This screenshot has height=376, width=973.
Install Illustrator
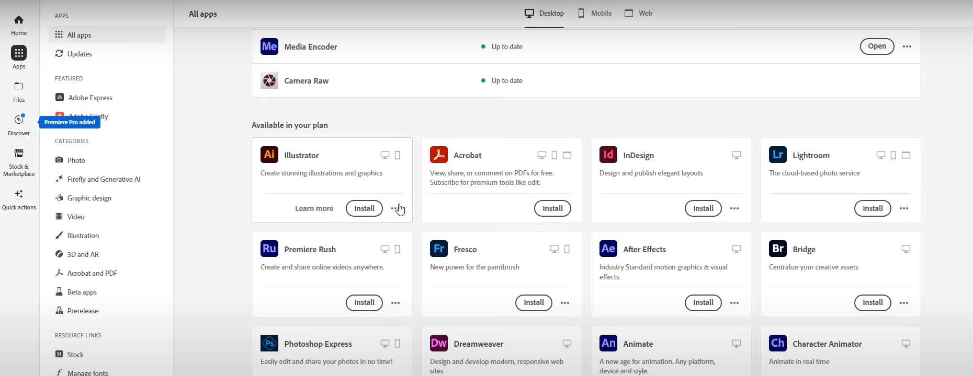pos(364,208)
